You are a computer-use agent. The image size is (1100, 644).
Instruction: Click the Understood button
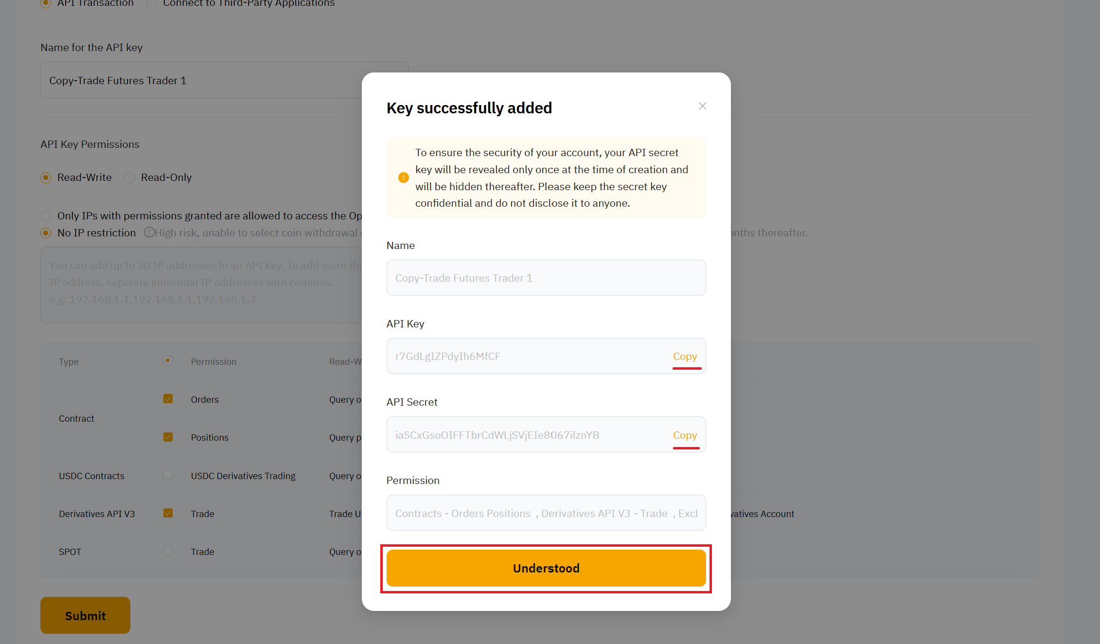(x=546, y=568)
